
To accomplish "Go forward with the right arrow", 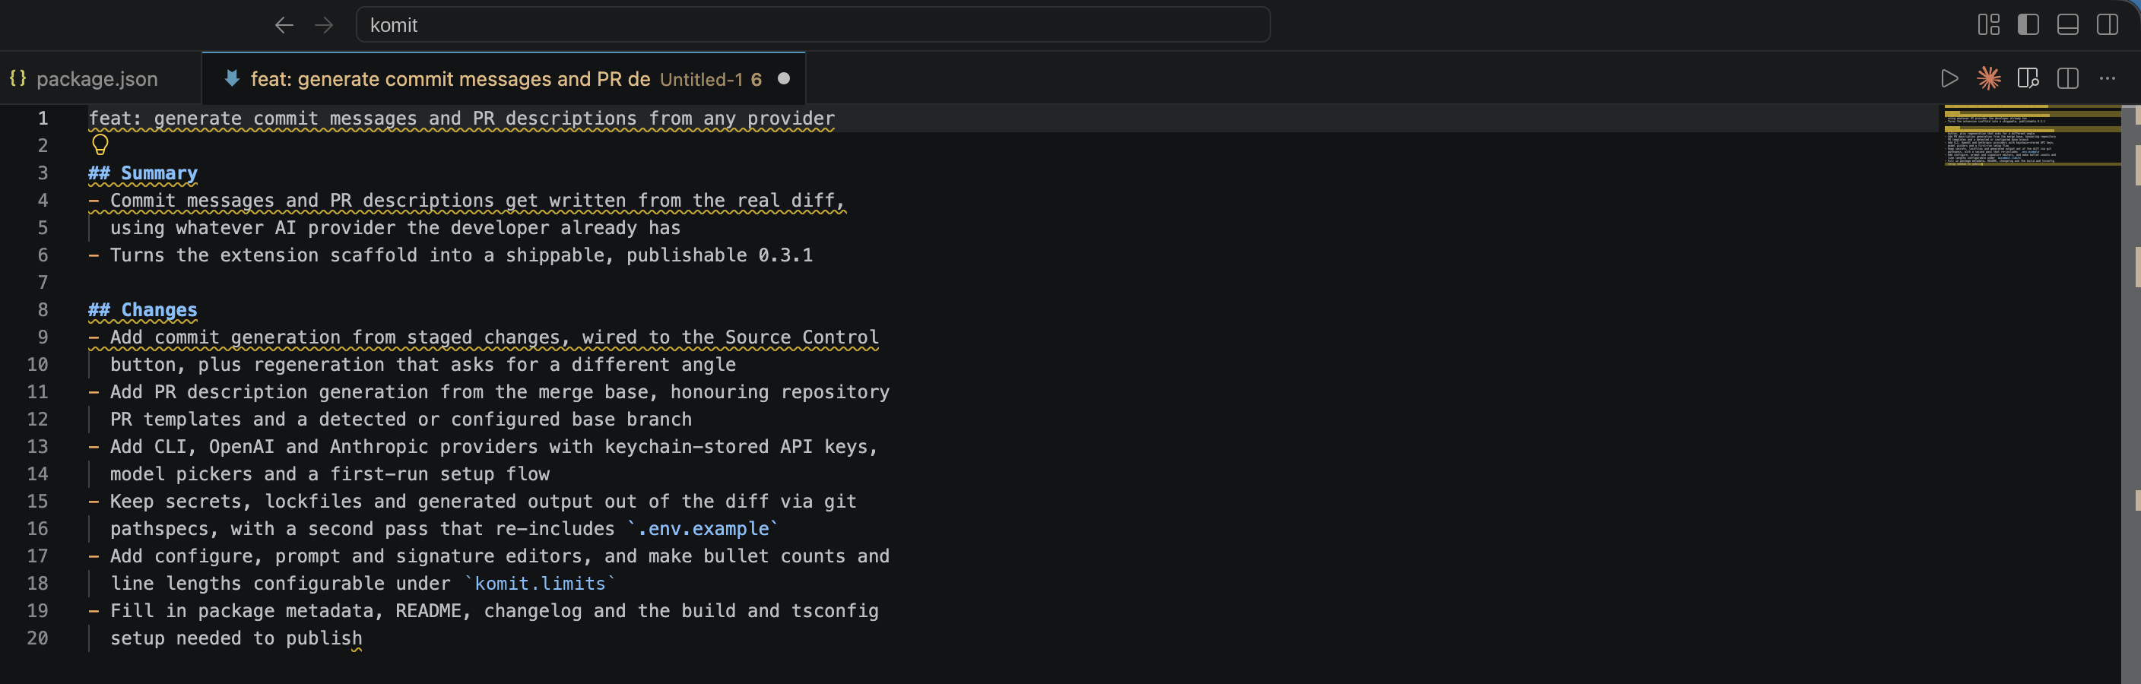I will (x=324, y=25).
